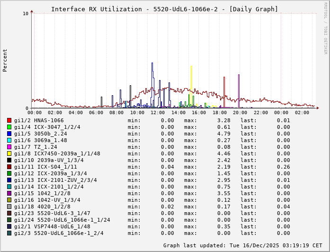Select the gi1/13 ICX-2101-ZUV_2/3/4 legend label
The width and height of the screenshot is (330, 252).
tap(55, 180)
